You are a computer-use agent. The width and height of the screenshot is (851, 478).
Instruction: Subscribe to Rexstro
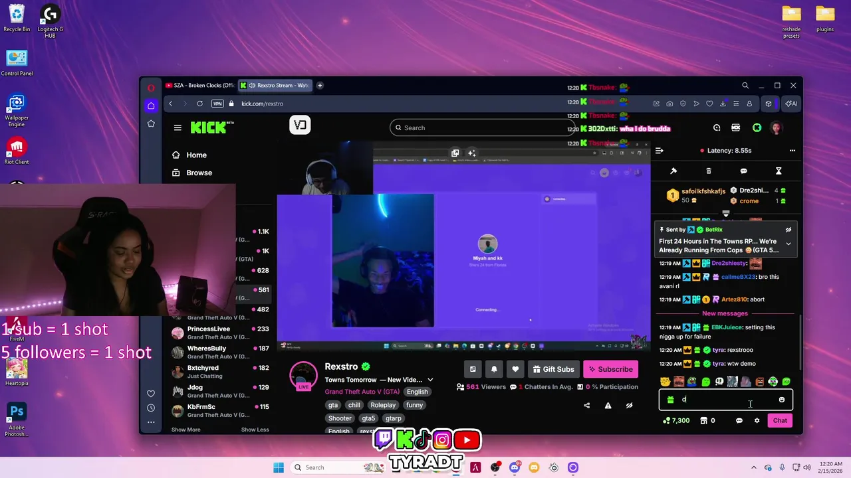point(610,369)
